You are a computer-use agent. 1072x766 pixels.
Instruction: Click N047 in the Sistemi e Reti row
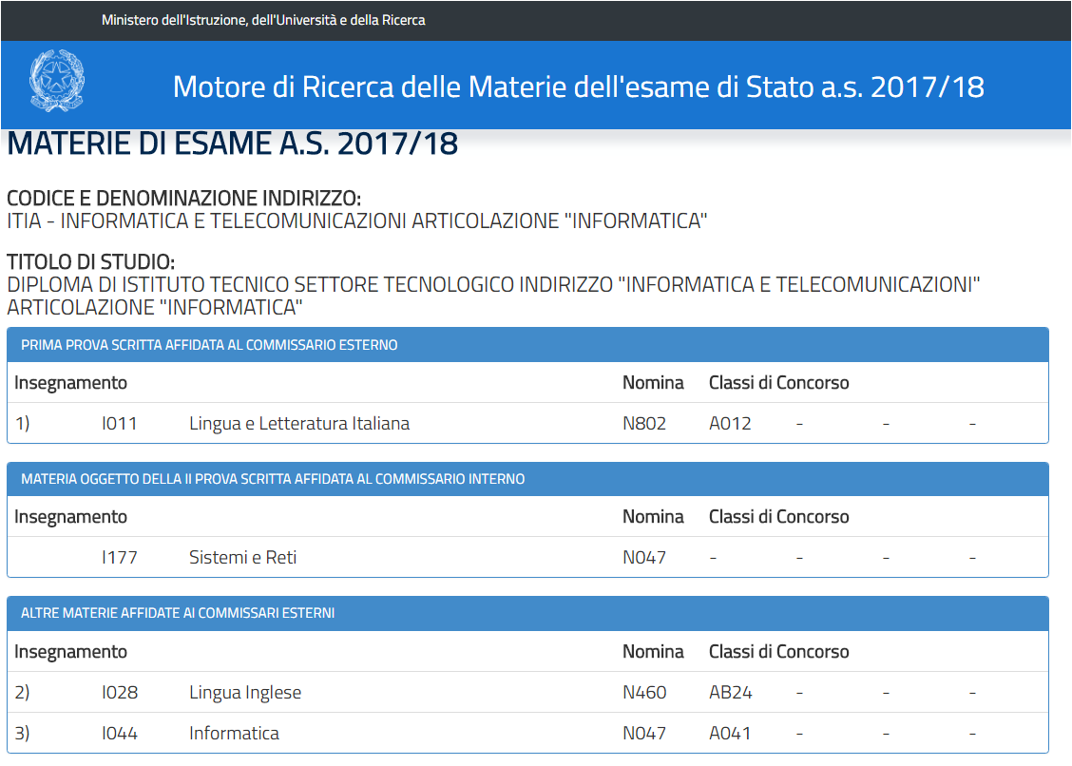[644, 558]
